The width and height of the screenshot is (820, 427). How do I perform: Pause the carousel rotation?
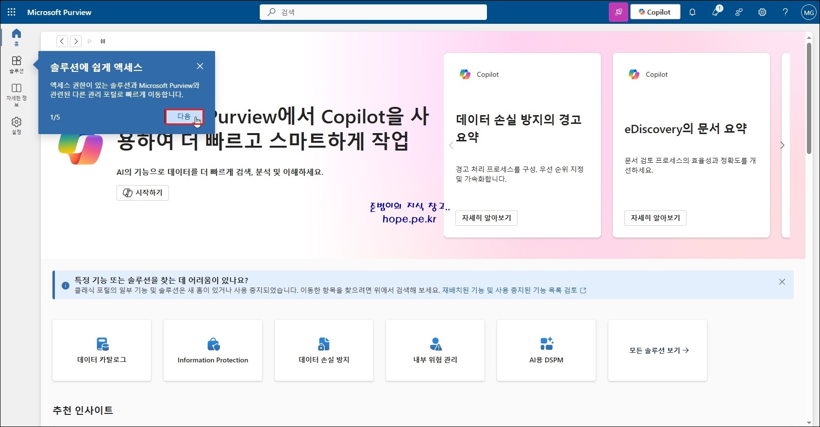[103, 41]
